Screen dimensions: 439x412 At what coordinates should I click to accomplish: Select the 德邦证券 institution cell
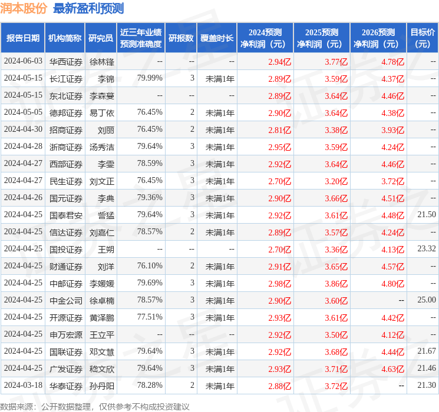pos(66,113)
